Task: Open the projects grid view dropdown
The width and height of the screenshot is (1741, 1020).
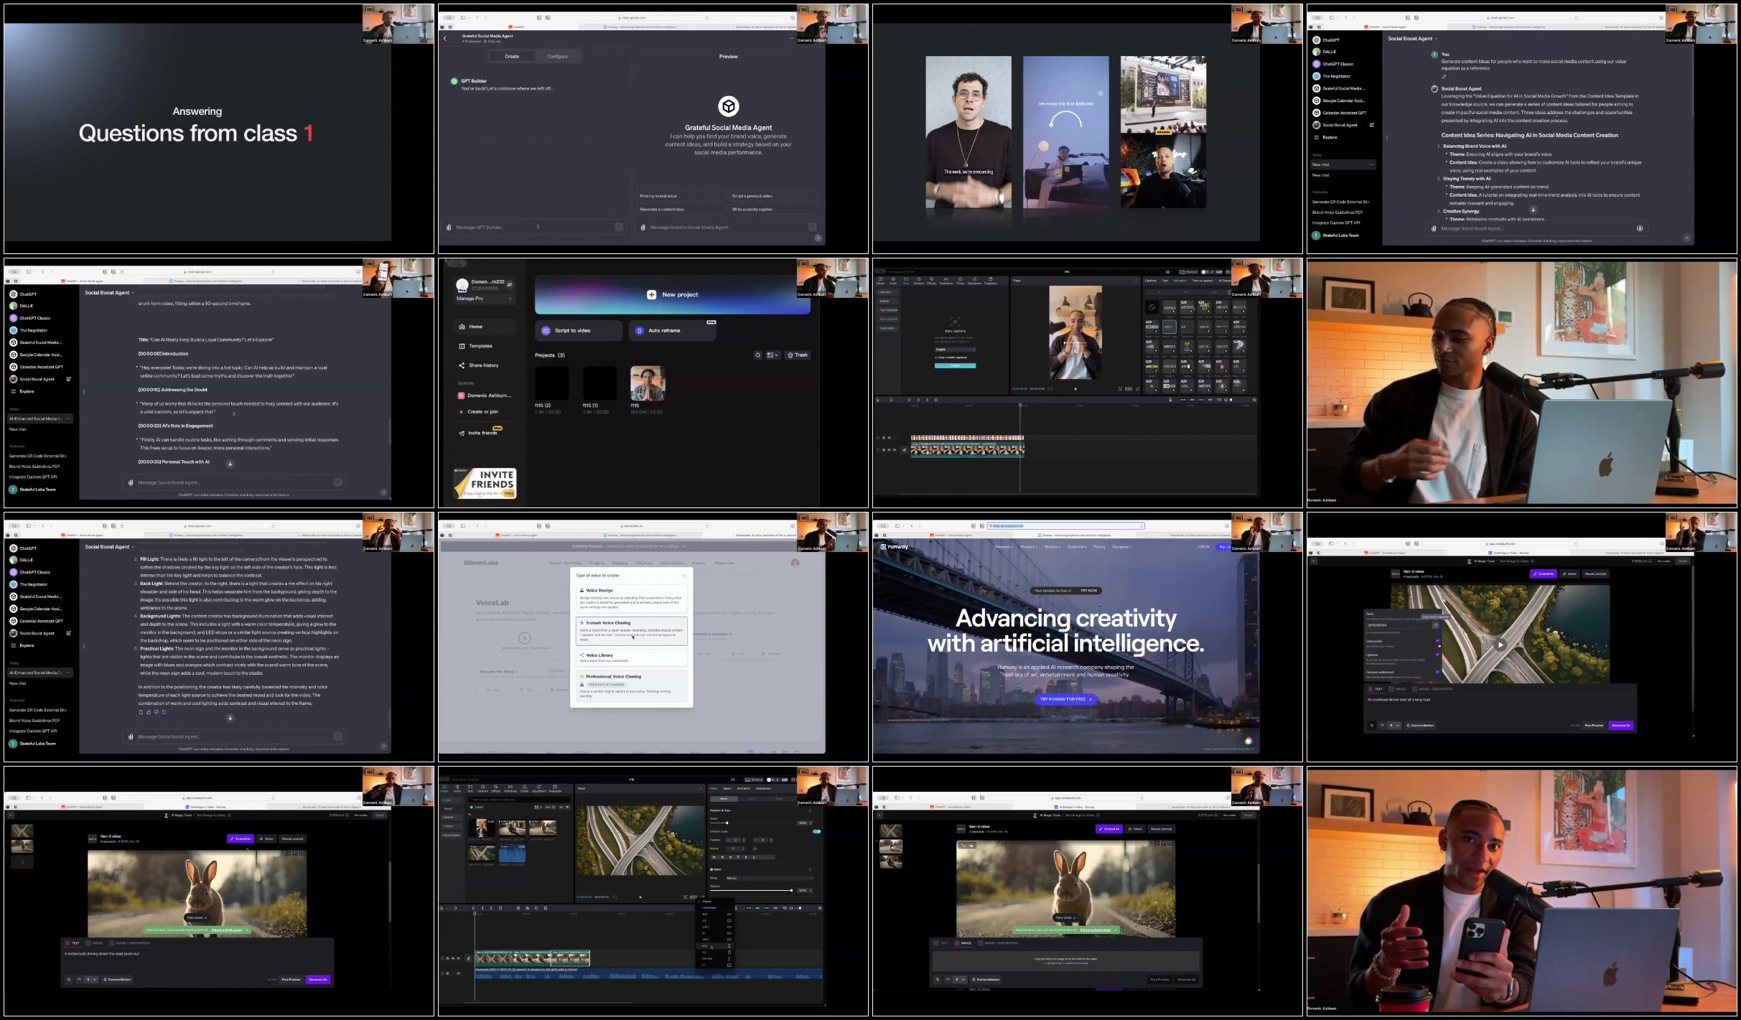Action: tap(773, 355)
